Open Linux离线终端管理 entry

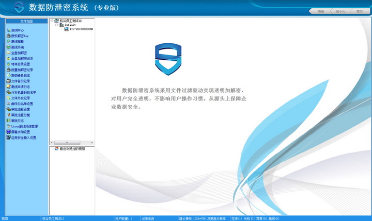pos(22,126)
